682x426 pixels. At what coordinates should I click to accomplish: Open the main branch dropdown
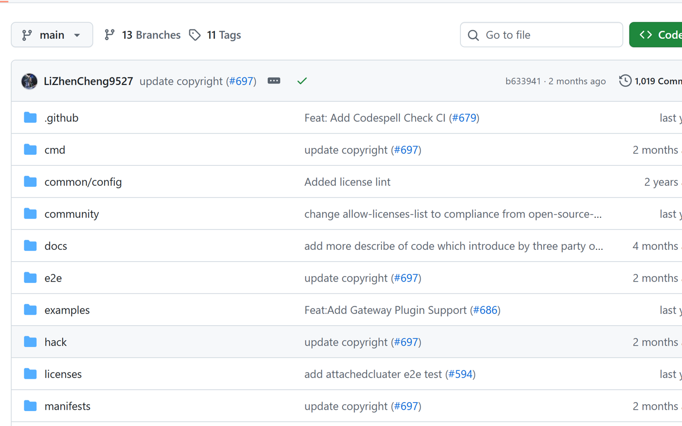click(52, 35)
